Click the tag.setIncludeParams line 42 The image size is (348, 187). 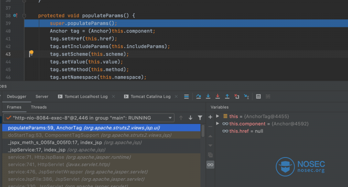click(x=110, y=46)
